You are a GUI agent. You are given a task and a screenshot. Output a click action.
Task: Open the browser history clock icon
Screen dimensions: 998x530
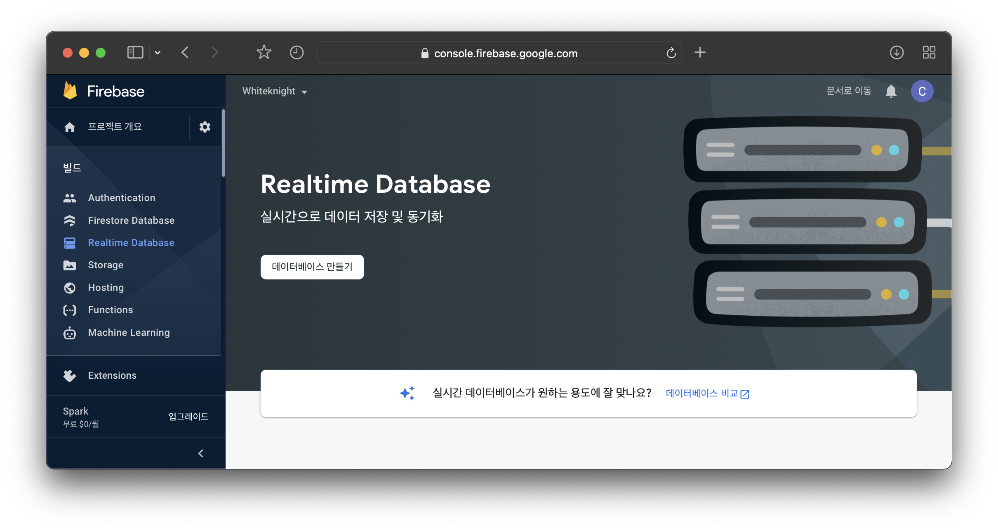tap(297, 52)
